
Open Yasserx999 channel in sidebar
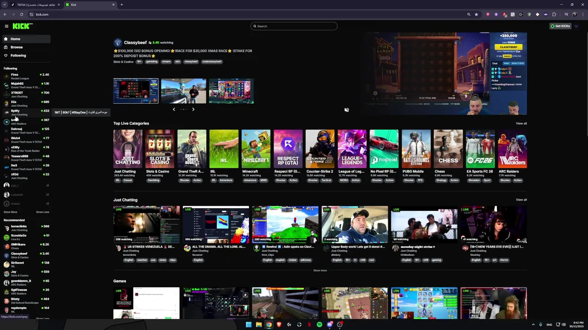(x=25, y=158)
